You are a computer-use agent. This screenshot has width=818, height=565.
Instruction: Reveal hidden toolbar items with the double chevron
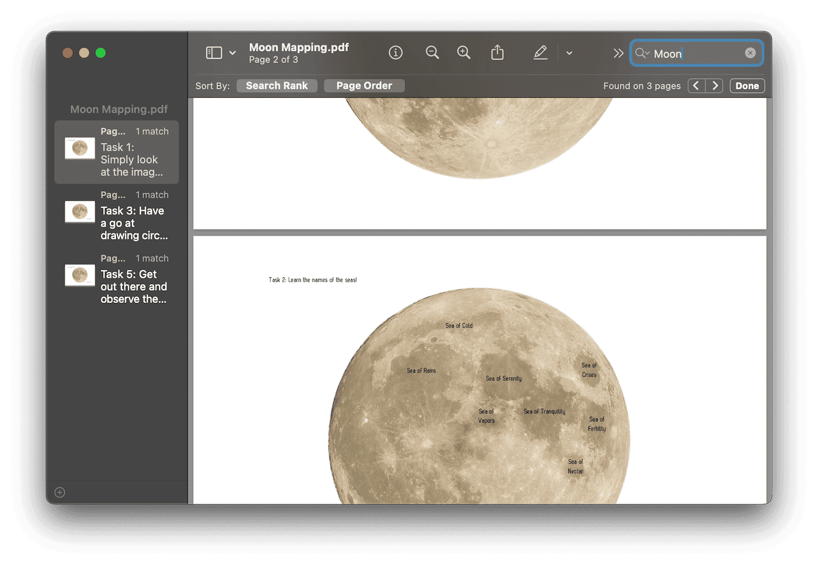pos(618,53)
